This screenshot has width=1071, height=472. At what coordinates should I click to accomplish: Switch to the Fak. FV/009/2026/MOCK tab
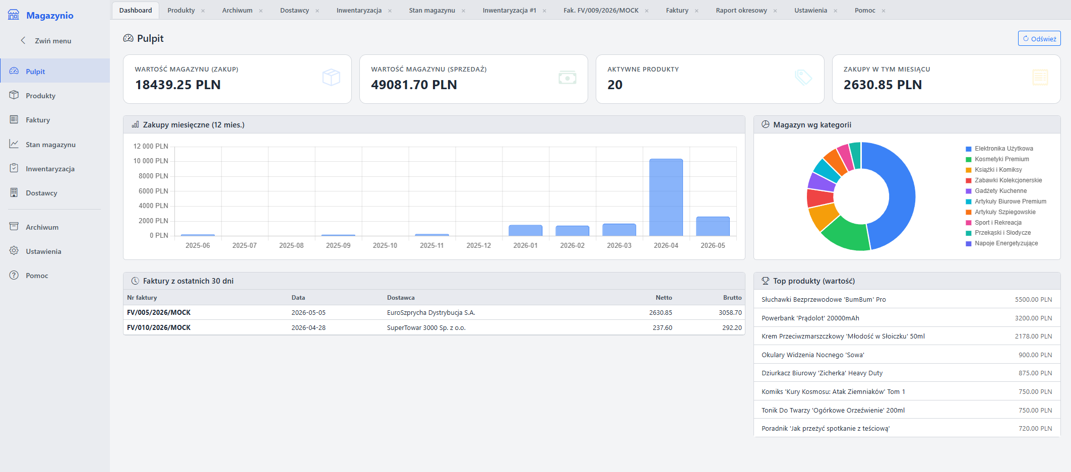coord(601,10)
